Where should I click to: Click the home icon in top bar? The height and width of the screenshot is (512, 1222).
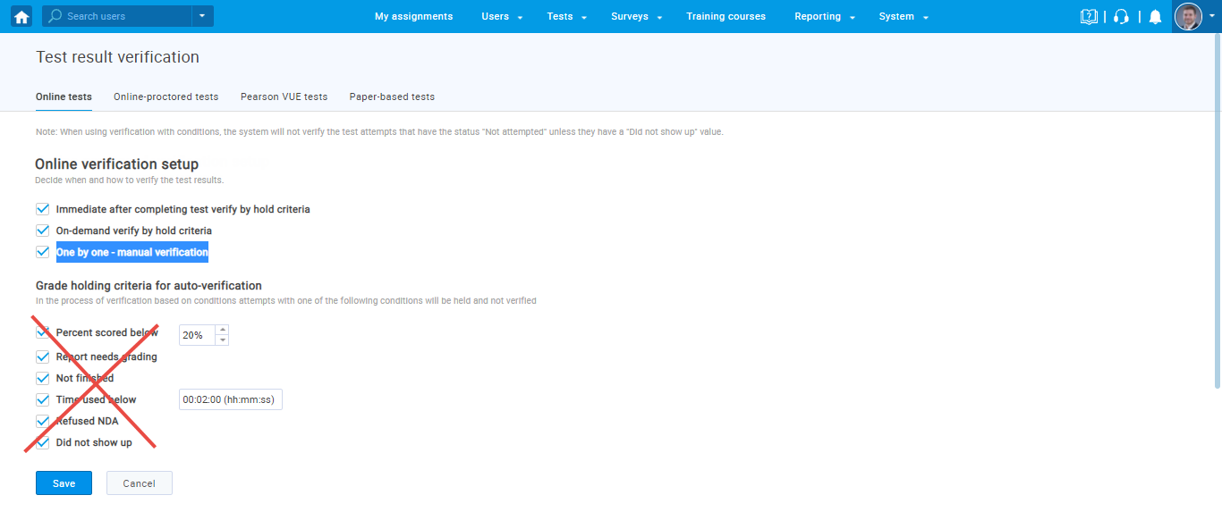click(21, 16)
